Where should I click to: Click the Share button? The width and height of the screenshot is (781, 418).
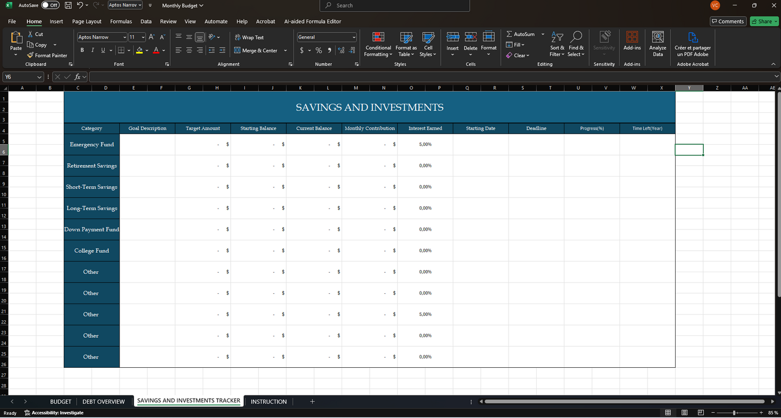tap(764, 22)
